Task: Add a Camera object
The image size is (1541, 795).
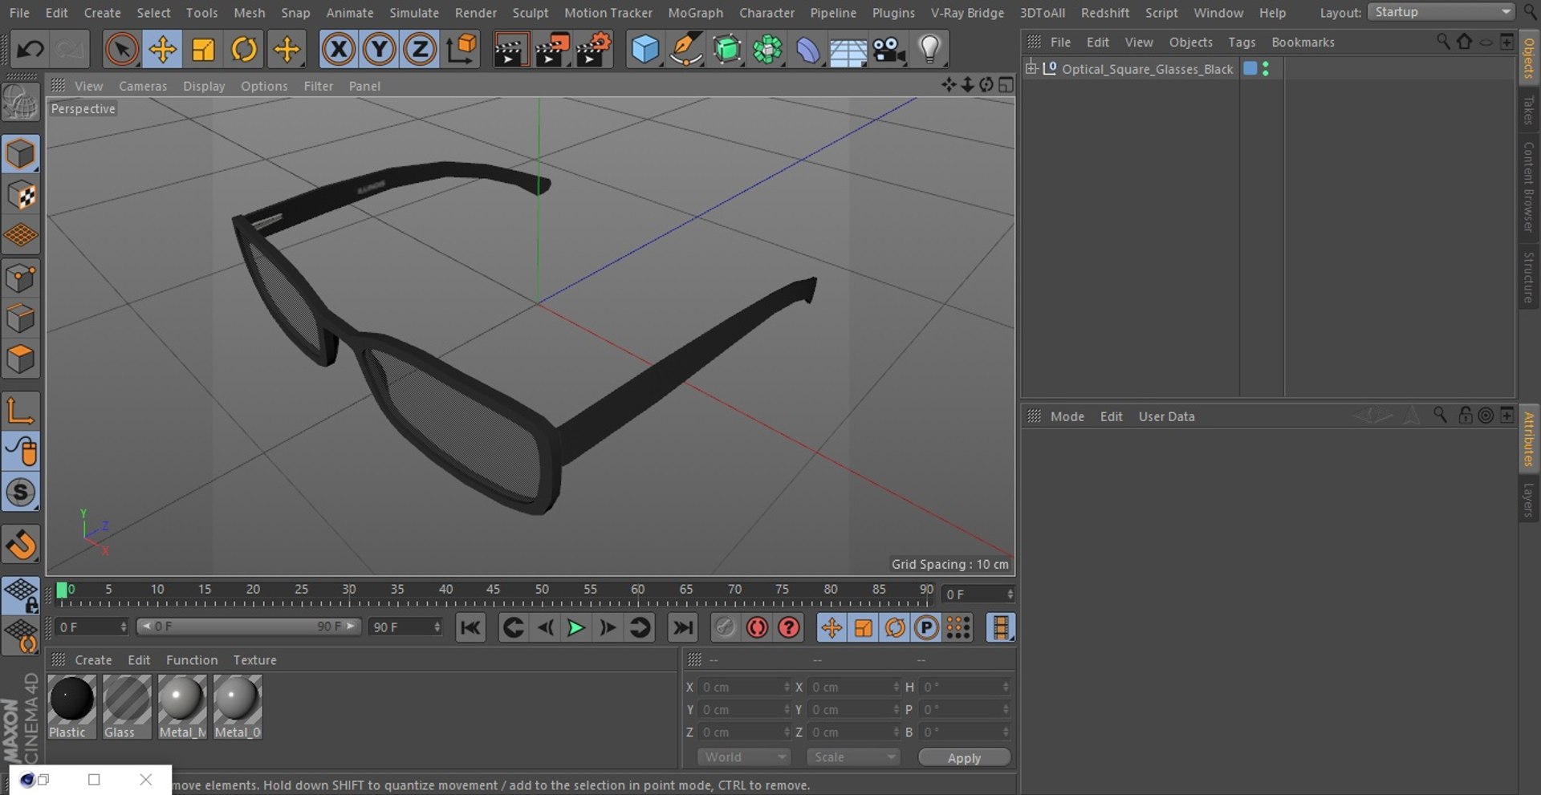Action: point(889,50)
